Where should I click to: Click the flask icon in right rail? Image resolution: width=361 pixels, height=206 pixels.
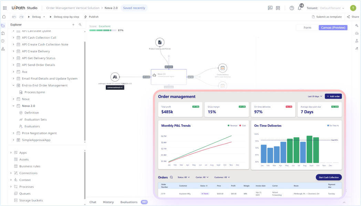357,41
